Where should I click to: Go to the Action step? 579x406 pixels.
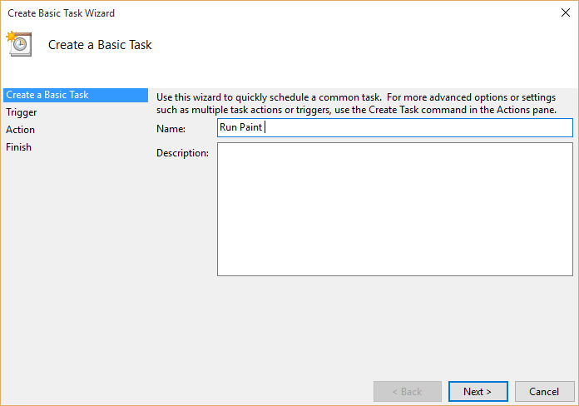coord(20,130)
